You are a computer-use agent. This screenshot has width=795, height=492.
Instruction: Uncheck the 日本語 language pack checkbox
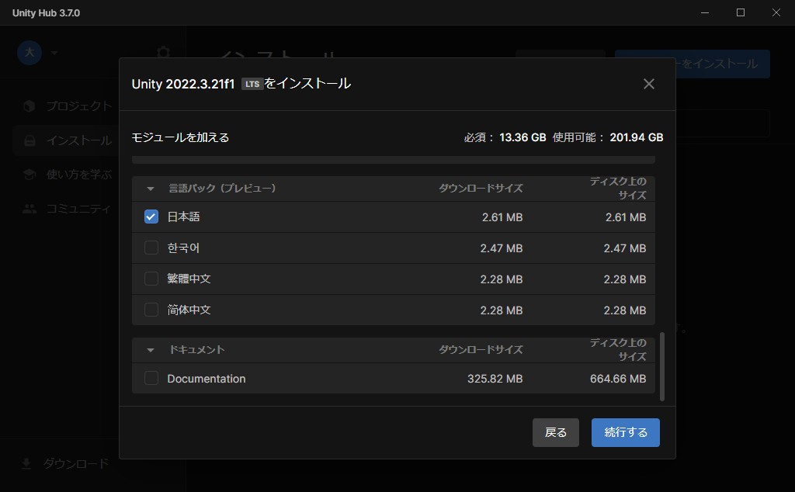click(151, 217)
